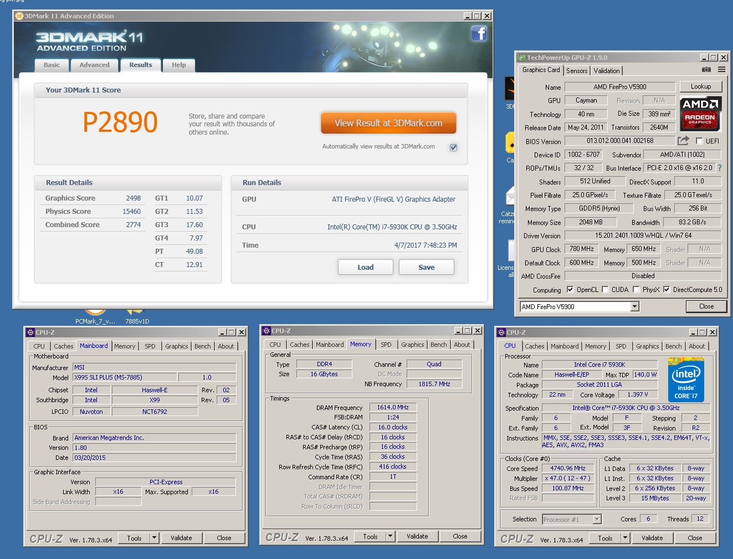Click the Graphics Score value 2498
This screenshot has height=559, width=733.
click(x=134, y=198)
